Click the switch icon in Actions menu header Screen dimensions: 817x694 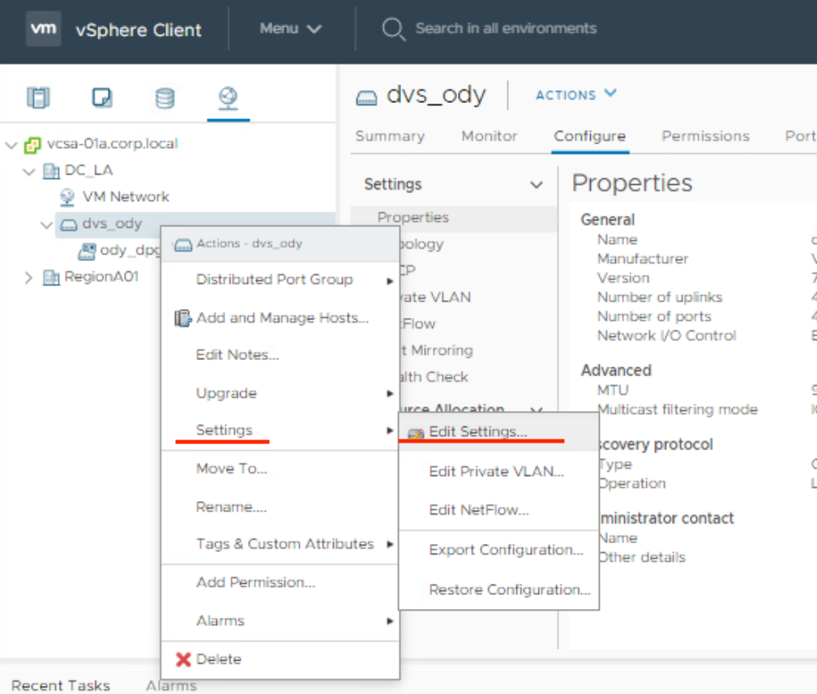click(x=183, y=245)
